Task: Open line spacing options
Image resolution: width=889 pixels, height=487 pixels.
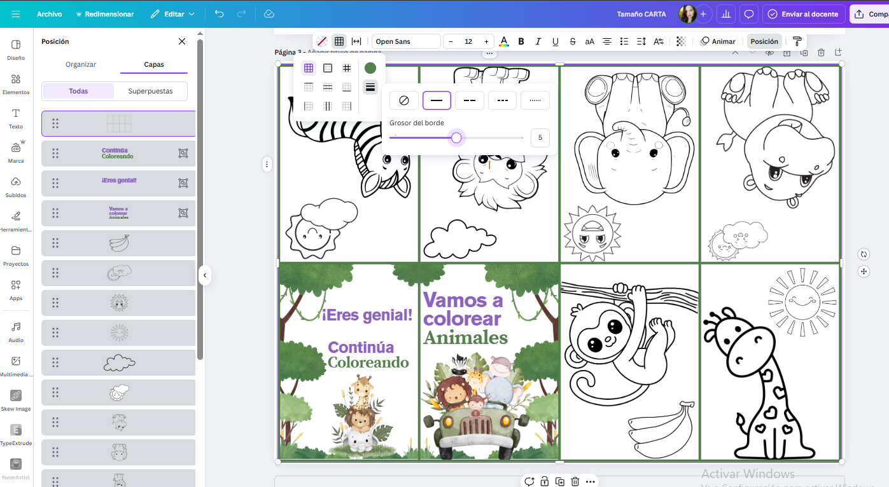Action: click(641, 41)
